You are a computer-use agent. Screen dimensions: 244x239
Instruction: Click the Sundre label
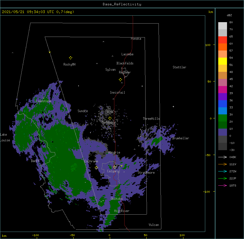tap(83, 111)
